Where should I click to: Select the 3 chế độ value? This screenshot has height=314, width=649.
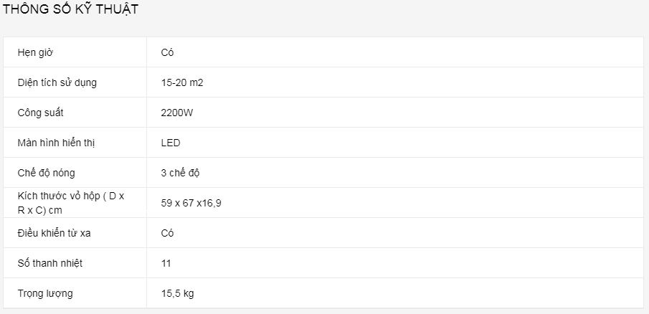click(x=185, y=173)
